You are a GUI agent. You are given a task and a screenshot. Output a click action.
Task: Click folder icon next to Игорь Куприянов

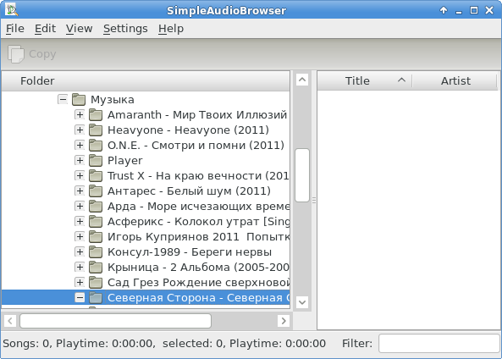[96, 237]
